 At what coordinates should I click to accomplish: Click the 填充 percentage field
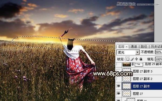point(158,59)
